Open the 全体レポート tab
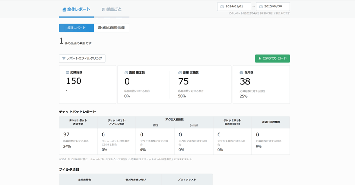Viewport: 355px width, 185px height. tap(76, 9)
